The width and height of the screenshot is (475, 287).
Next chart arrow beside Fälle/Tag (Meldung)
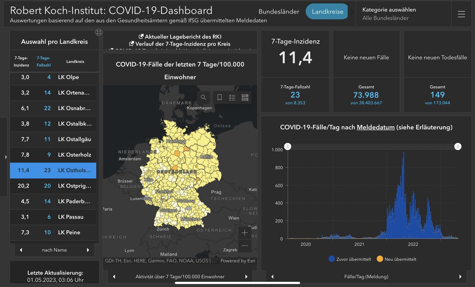[460, 277]
